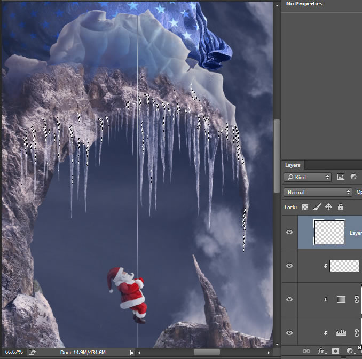Image resolution: width=362 pixels, height=359 pixels.
Task: Hide the selected top layer
Action: [289, 233]
